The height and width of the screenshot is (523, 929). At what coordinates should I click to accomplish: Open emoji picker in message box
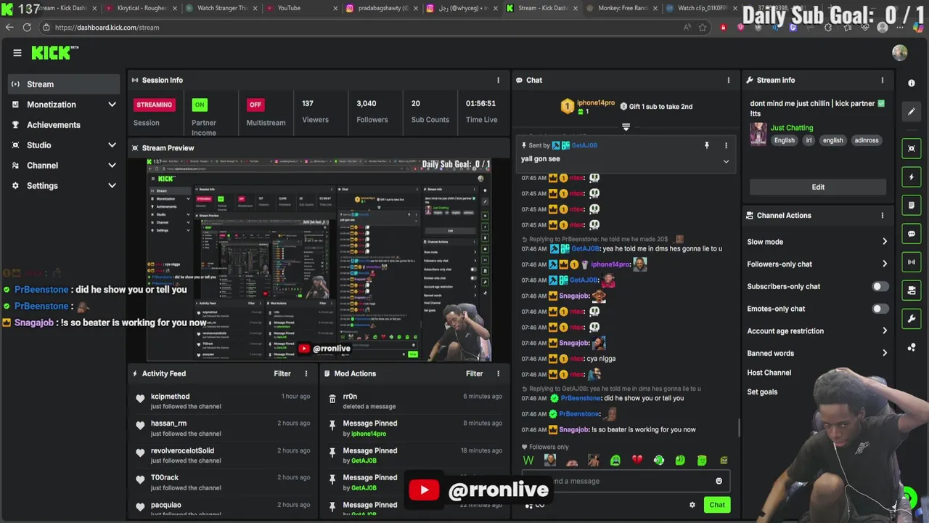[x=719, y=481]
